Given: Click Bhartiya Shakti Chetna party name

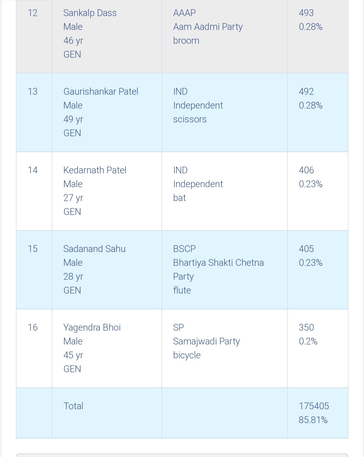Looking at the screenshot, I should [218, 263].
